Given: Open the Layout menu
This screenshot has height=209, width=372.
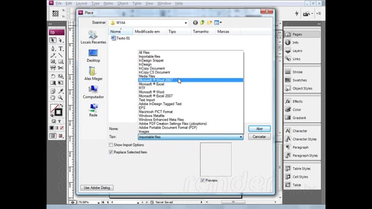Looking at the screenshot, I should pos(81,3).
